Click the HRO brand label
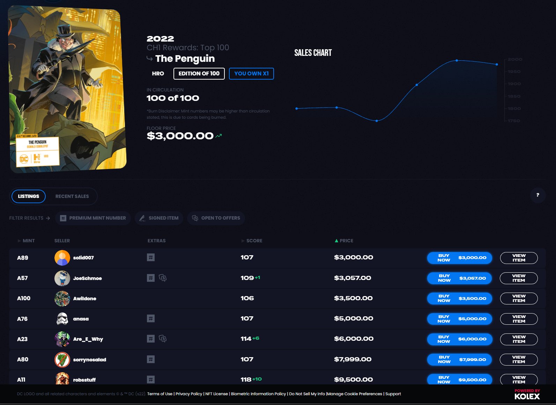This screenshot has height=405, width=556. point(158,74)
